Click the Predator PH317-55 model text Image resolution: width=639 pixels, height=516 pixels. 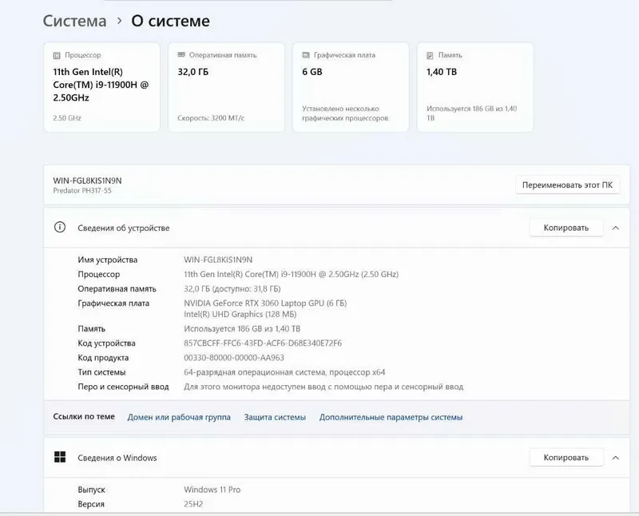pos(82,191)
